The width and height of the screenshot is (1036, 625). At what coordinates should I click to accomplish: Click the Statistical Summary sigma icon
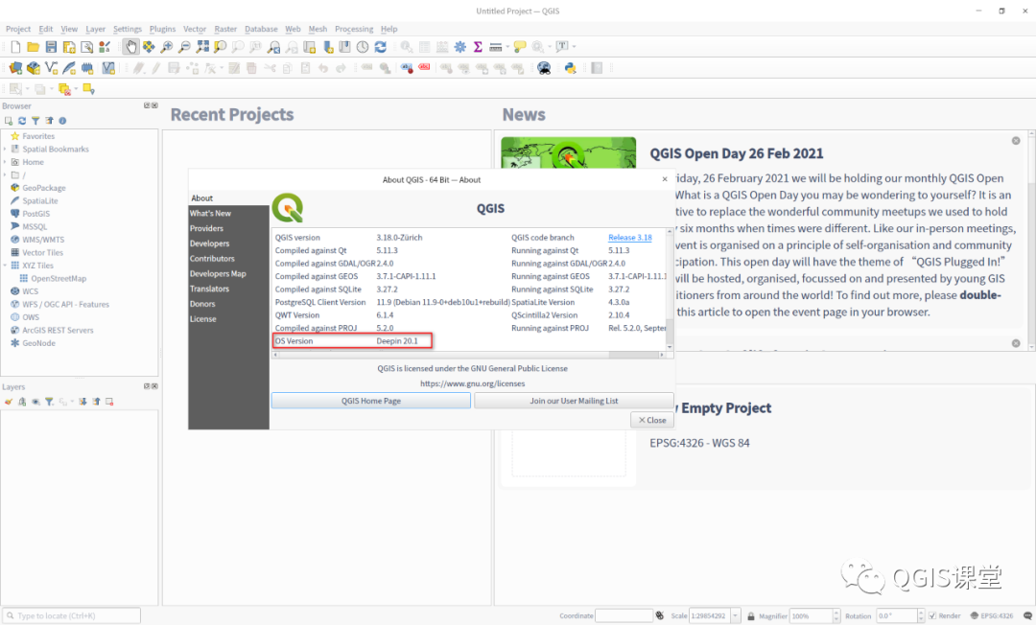(478, 47)
